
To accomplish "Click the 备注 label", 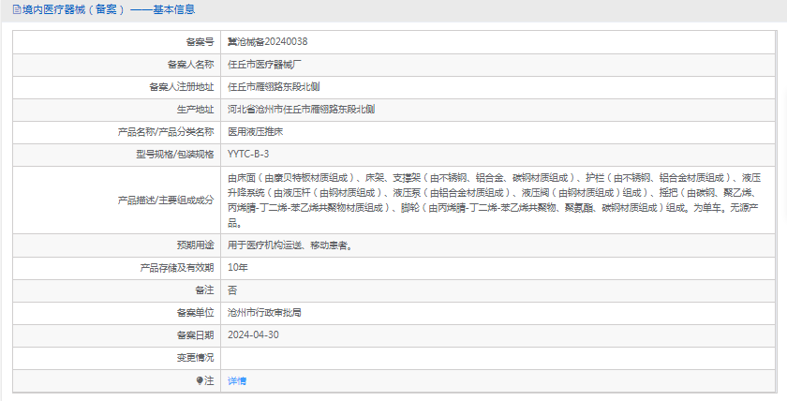I will pos(204,290).
